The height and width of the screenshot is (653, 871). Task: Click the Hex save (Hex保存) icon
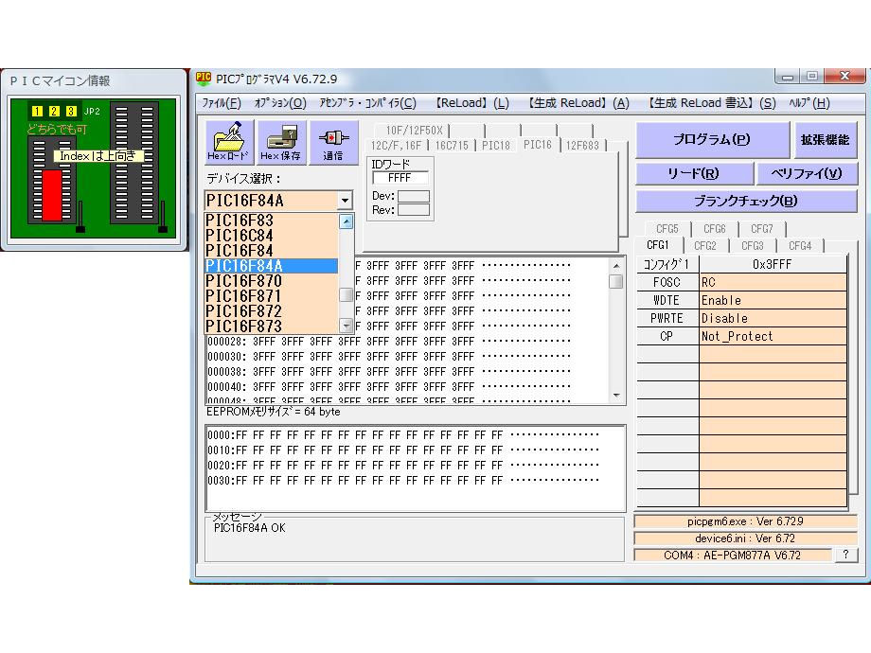pos(281,142)
